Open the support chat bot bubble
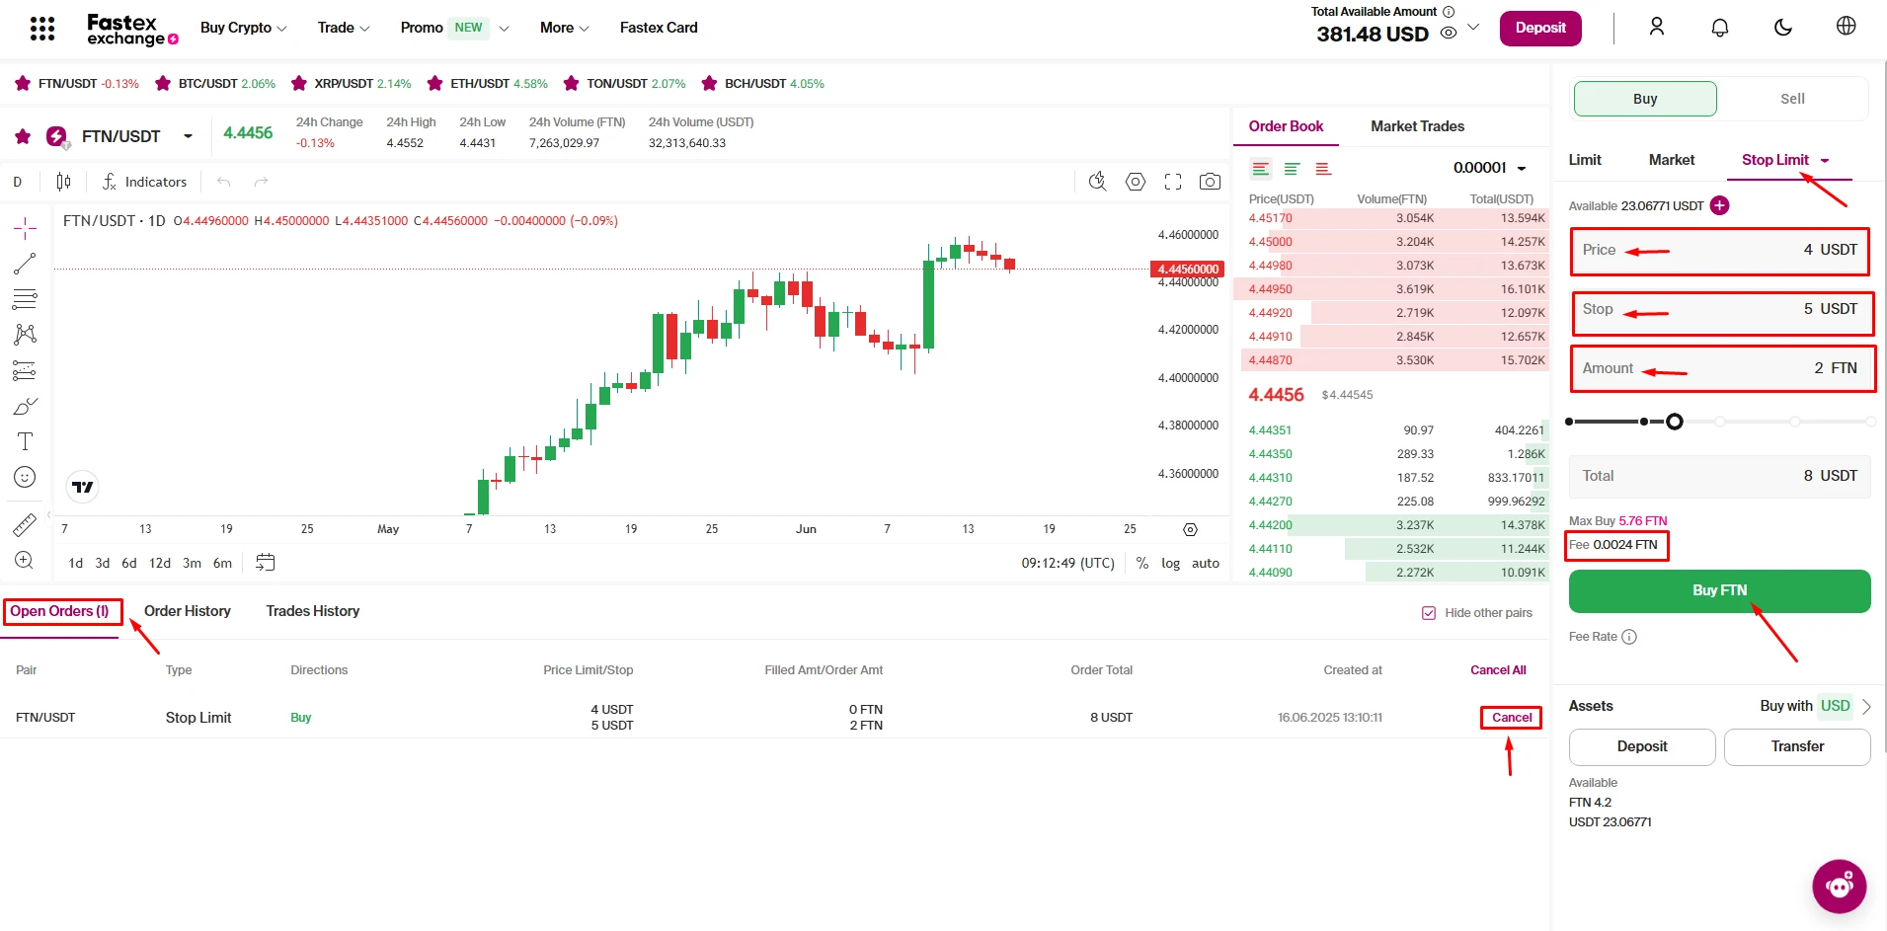Viewport: 1887px width, 931px height. pyautogui.click(x=1839, y=886)
